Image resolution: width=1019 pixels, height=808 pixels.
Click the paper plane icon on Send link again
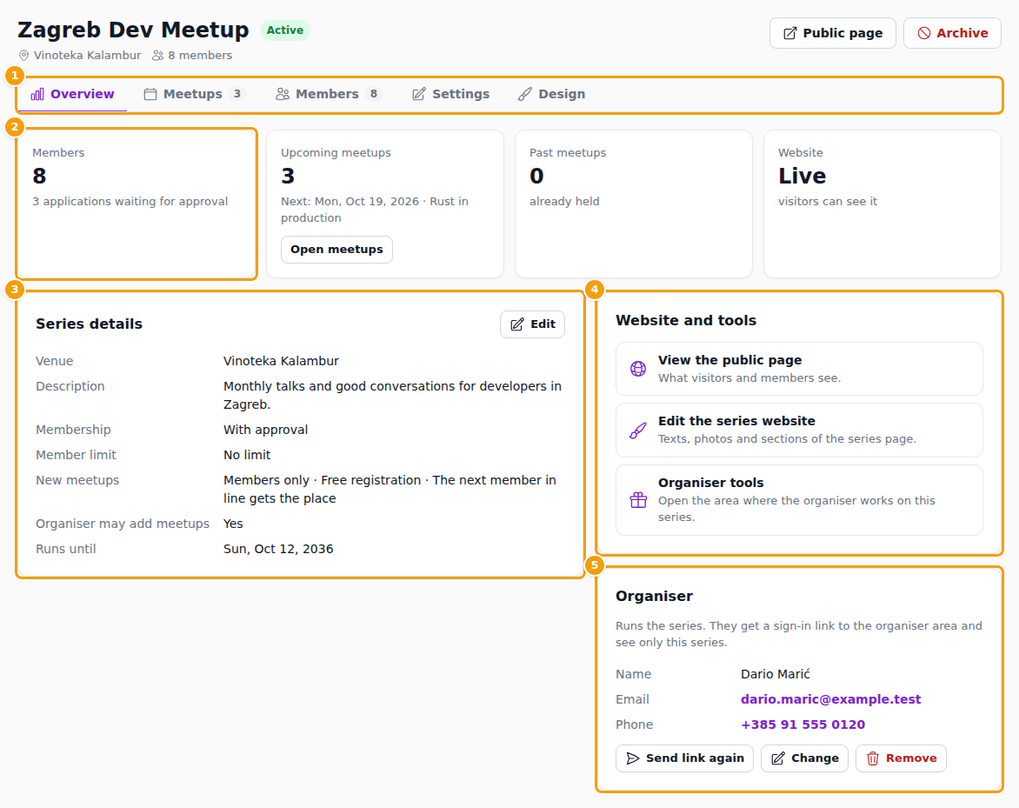click(x=632, y=758)
